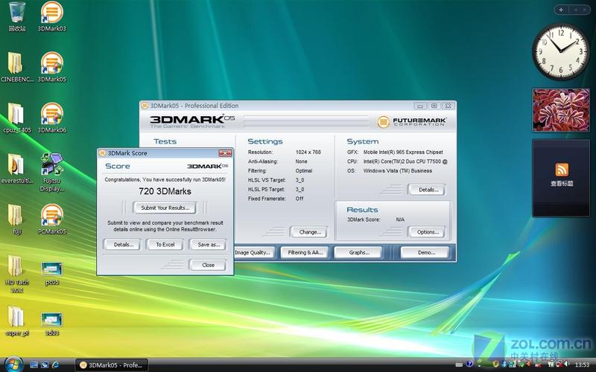Viewport: 596px width, 372px height.
Task: Click the Change settings button
Action: coord(310,232)
